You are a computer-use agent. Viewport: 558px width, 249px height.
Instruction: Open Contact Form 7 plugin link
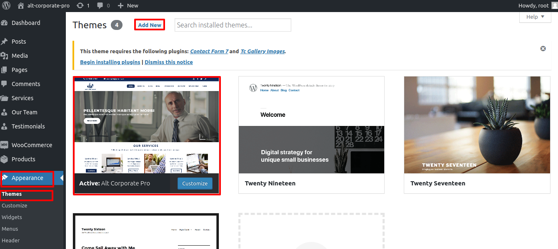click(x=209, y=52)
